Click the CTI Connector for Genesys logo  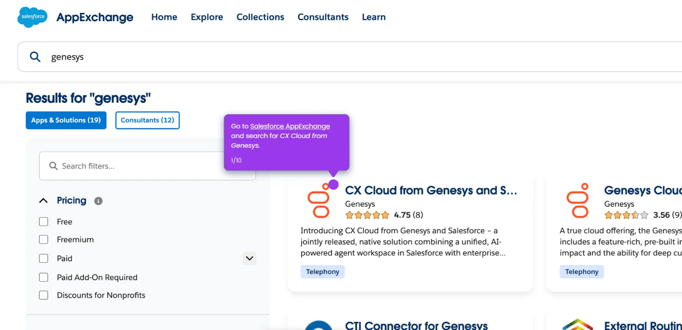[318, 325]
